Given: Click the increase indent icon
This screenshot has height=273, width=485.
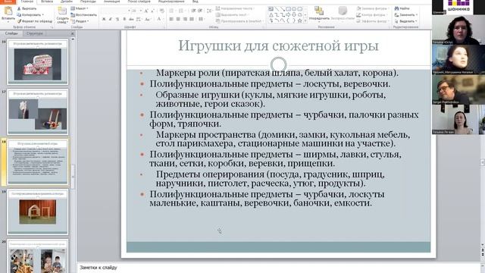Looking at the screenshot, I should (x=200, y=11).
